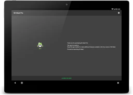Image resolution: width=133 pixels, height=95 pixels.
Task: Tap the SD Maid android mascot icon
Action: pos(40,46)
